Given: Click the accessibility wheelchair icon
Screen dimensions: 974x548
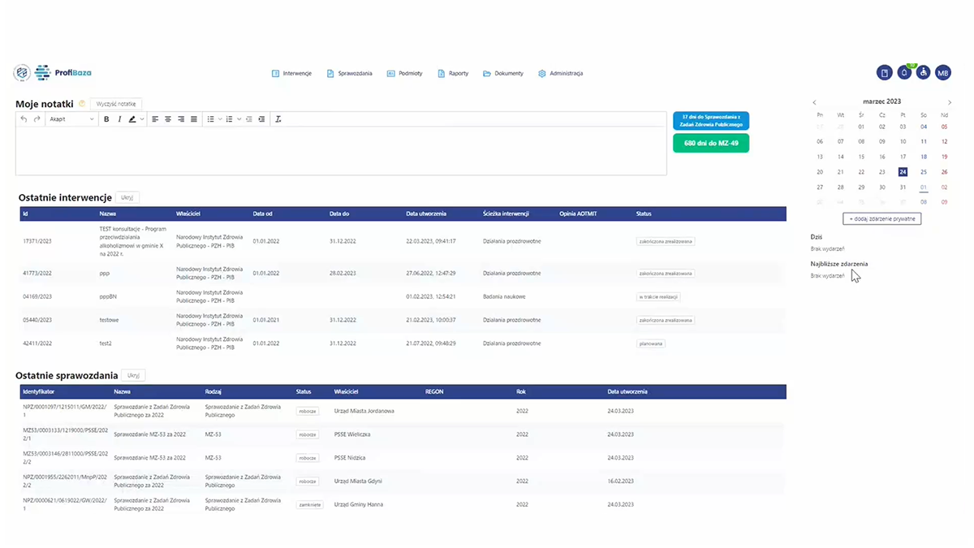Looking at the screenshot, I should coord(924,73).
